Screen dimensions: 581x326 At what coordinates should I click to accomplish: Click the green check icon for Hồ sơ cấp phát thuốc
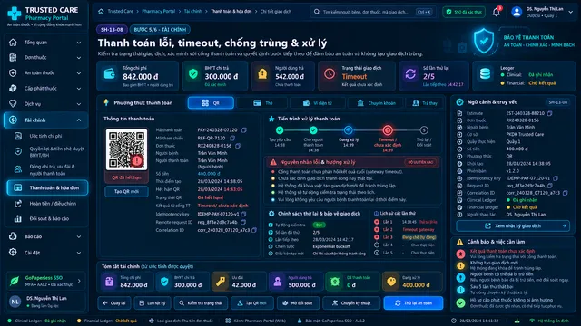pos(460,302)
